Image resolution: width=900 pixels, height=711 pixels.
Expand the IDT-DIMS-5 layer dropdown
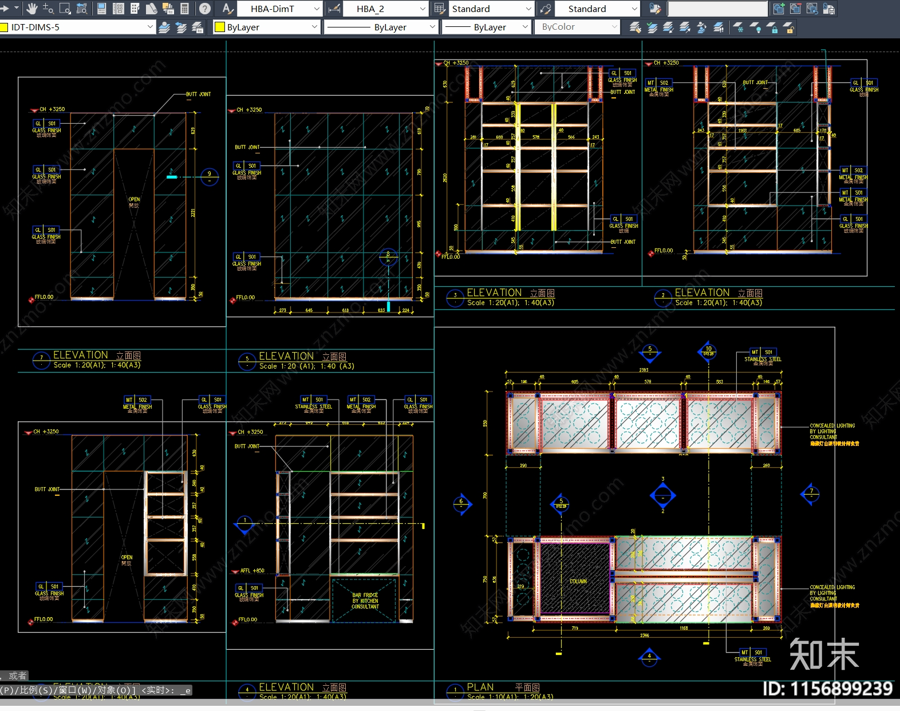(150, 27)
